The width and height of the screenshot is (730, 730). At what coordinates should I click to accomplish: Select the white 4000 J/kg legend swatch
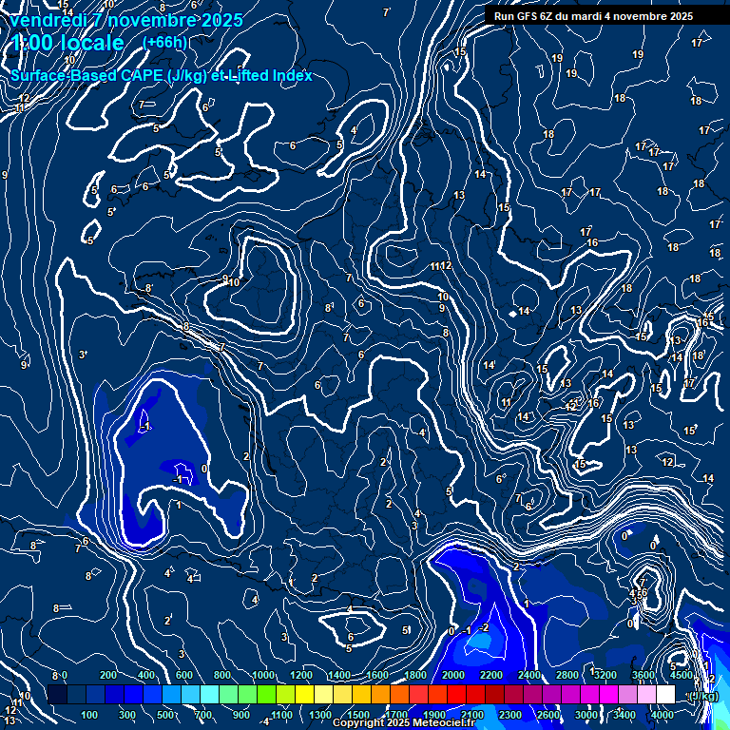(665, 695)
